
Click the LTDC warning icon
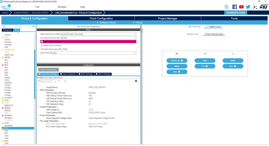3,100
